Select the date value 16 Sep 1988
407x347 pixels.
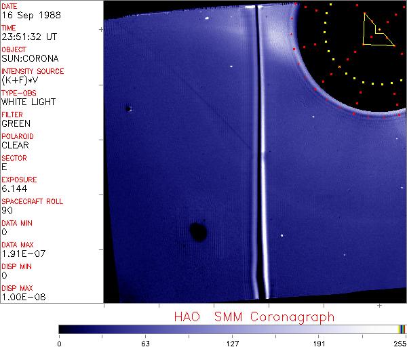pyautogui.click(x=31, y=15)
